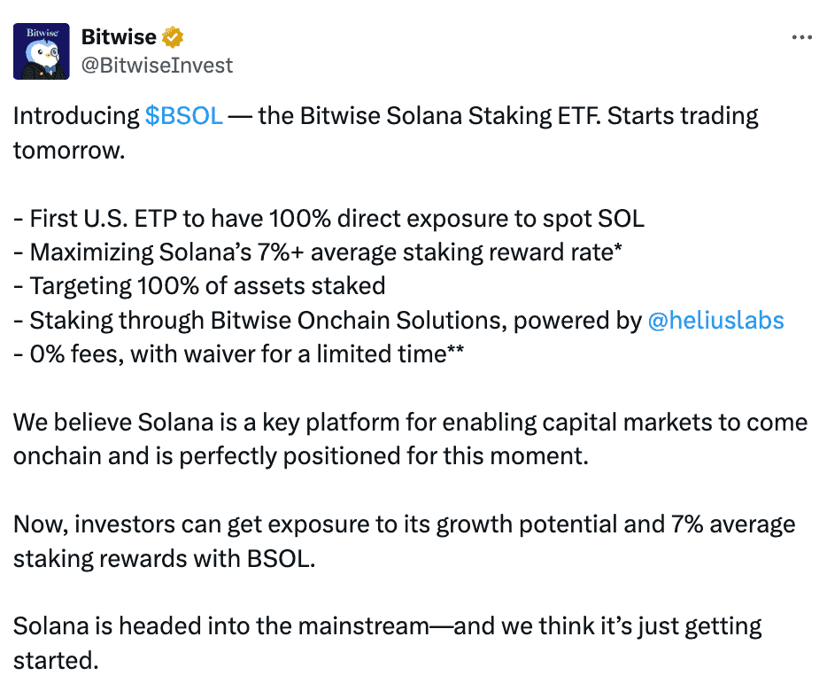827x691 pixels.
Task: Open the Bitwise display name profile link
Action: (x=119, y=37)
